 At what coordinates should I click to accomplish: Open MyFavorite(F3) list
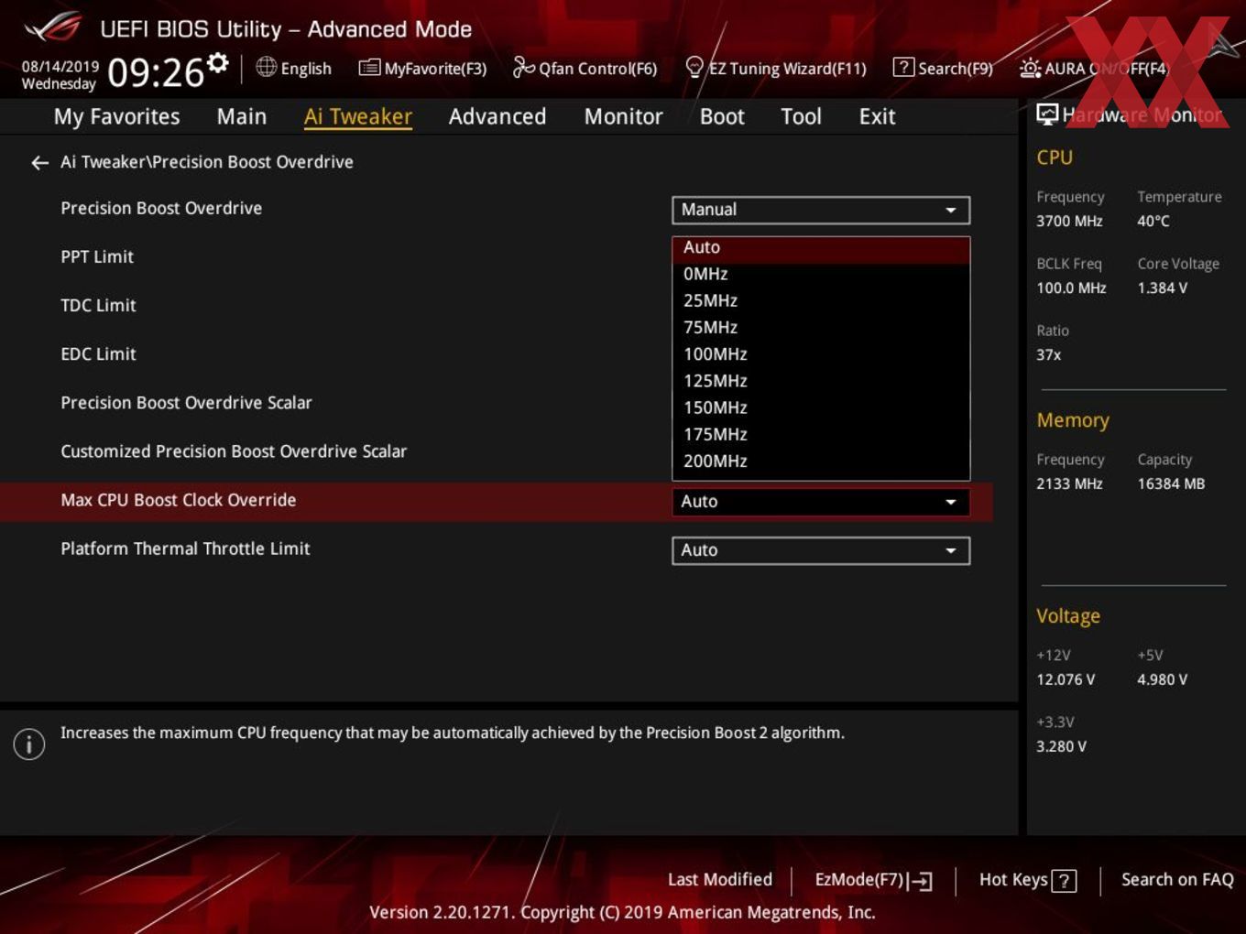point(422,68)
